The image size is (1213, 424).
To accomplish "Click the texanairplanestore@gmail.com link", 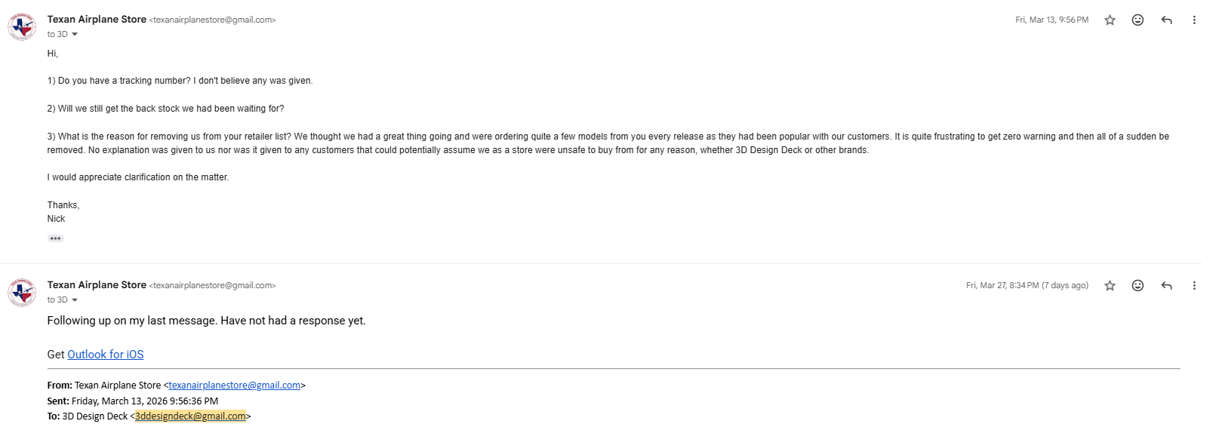I will (234, 386).
